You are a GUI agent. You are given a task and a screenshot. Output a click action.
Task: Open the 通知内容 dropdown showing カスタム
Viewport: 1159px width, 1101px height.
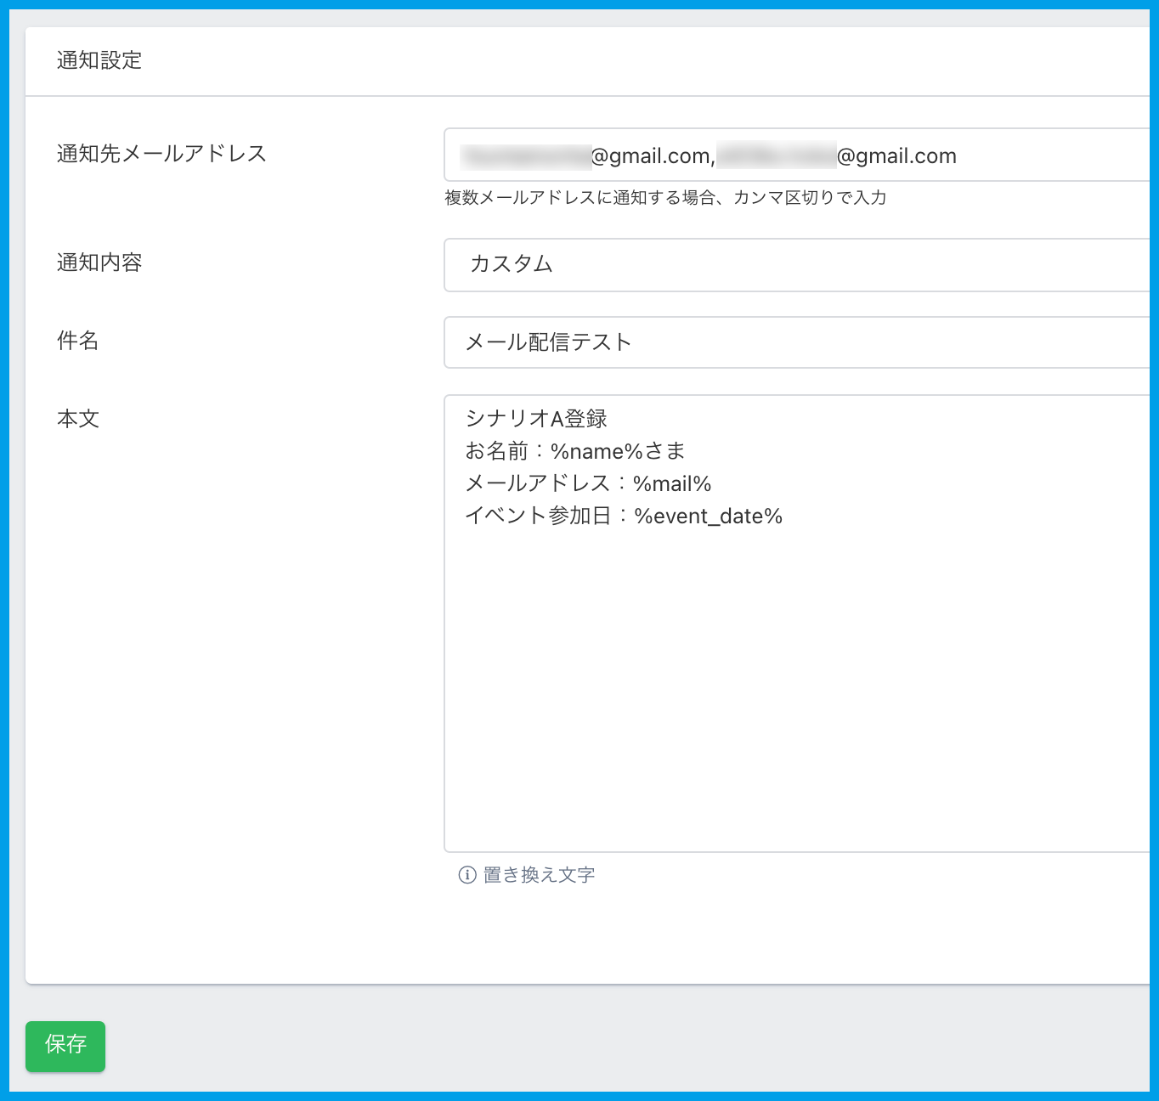pyautogui.click(x=795, y=265)
